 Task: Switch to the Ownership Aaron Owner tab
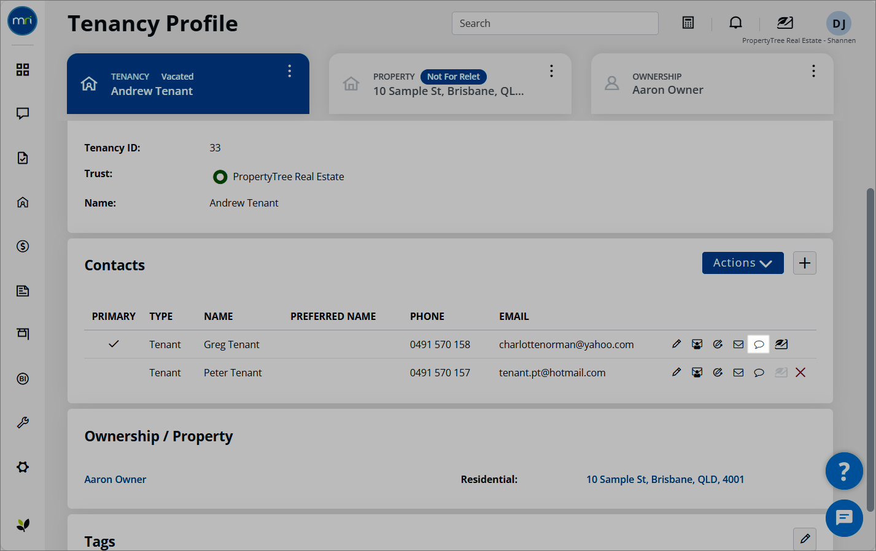712,83
